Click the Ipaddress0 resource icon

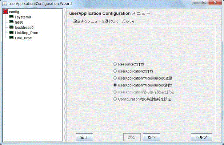[x=11, y=27]
